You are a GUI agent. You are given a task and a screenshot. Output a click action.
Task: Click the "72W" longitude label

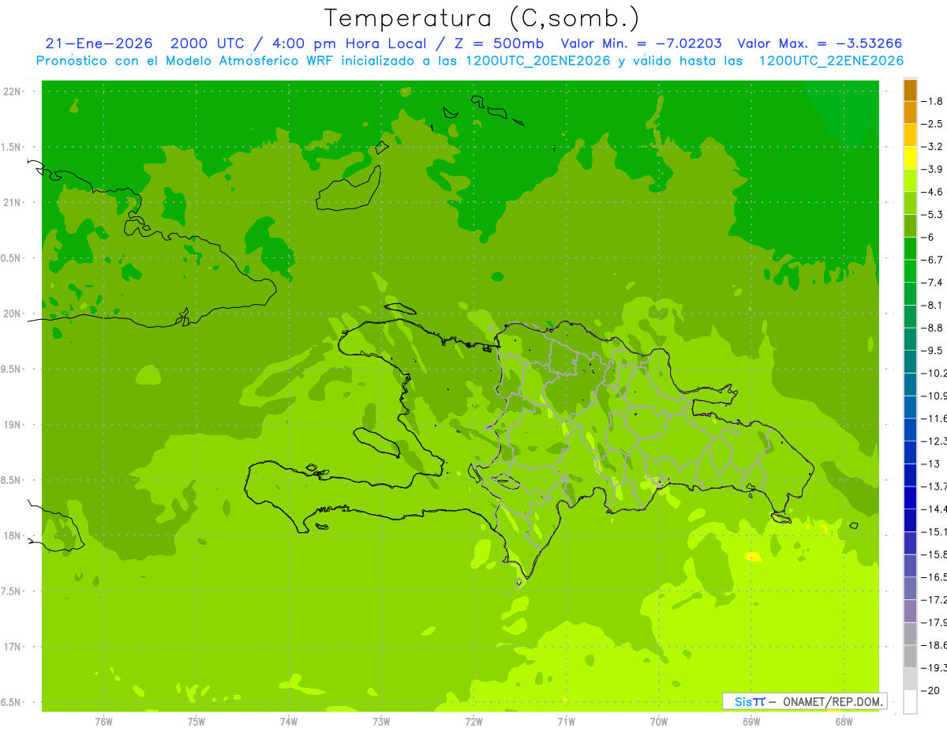coord(473,721)
